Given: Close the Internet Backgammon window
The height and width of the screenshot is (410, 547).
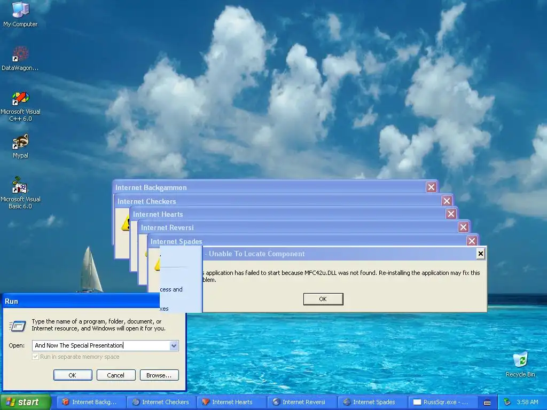Looking at the screenshot, I should pos(432,187).
